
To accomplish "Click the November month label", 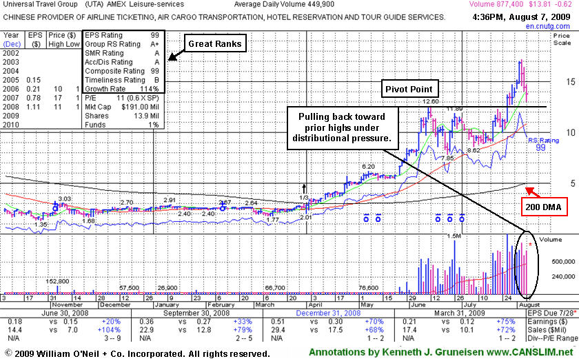I will coord(67,305).
